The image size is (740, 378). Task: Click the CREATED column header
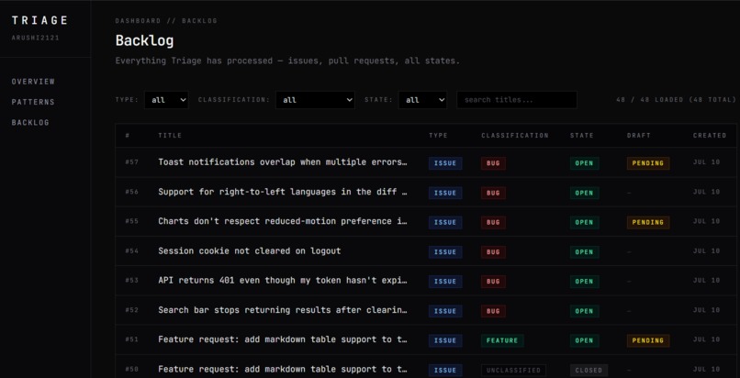710,135
